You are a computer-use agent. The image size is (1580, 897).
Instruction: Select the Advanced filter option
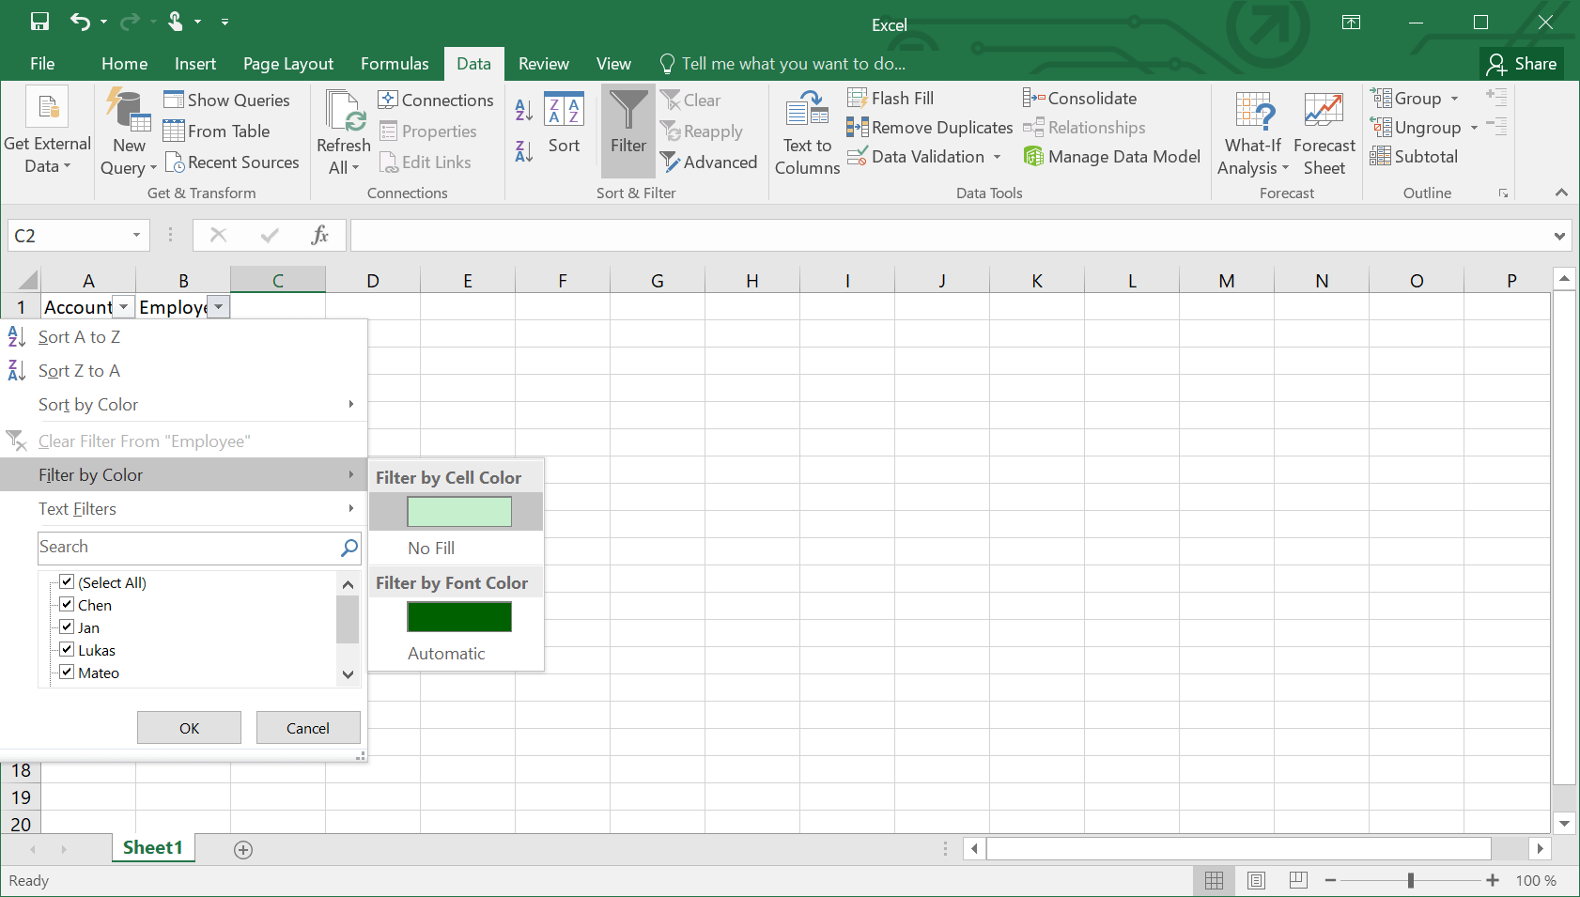(x=709, y=162)
